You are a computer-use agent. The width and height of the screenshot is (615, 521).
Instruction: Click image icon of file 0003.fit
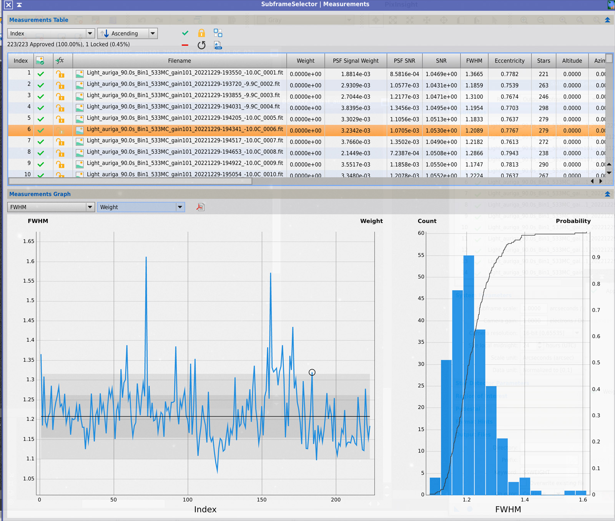[x=80, y=96]
